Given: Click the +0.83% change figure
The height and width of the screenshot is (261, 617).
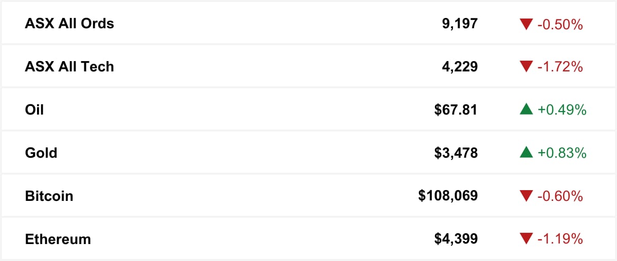Looking at the screenshot, I should (x=562, y=153).
